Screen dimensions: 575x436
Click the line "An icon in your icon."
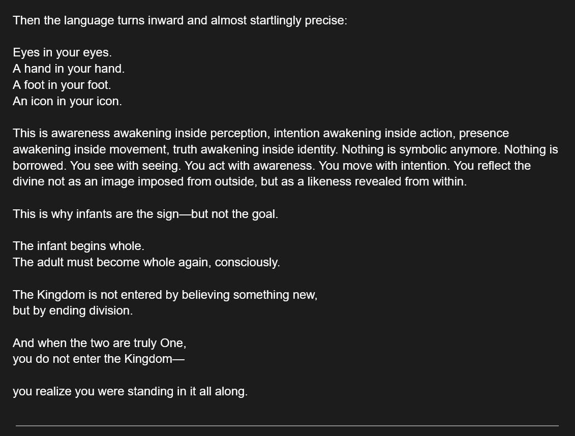[67, 101]
